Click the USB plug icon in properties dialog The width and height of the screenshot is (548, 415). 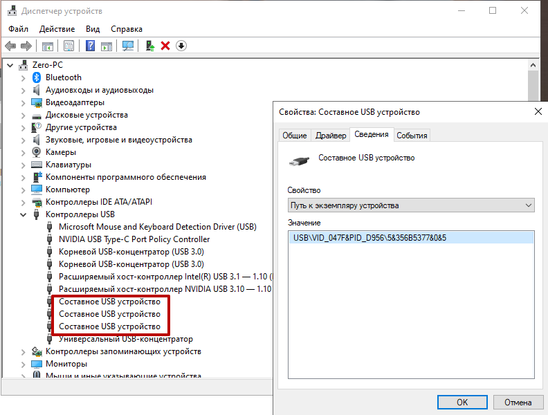point(300,161)
